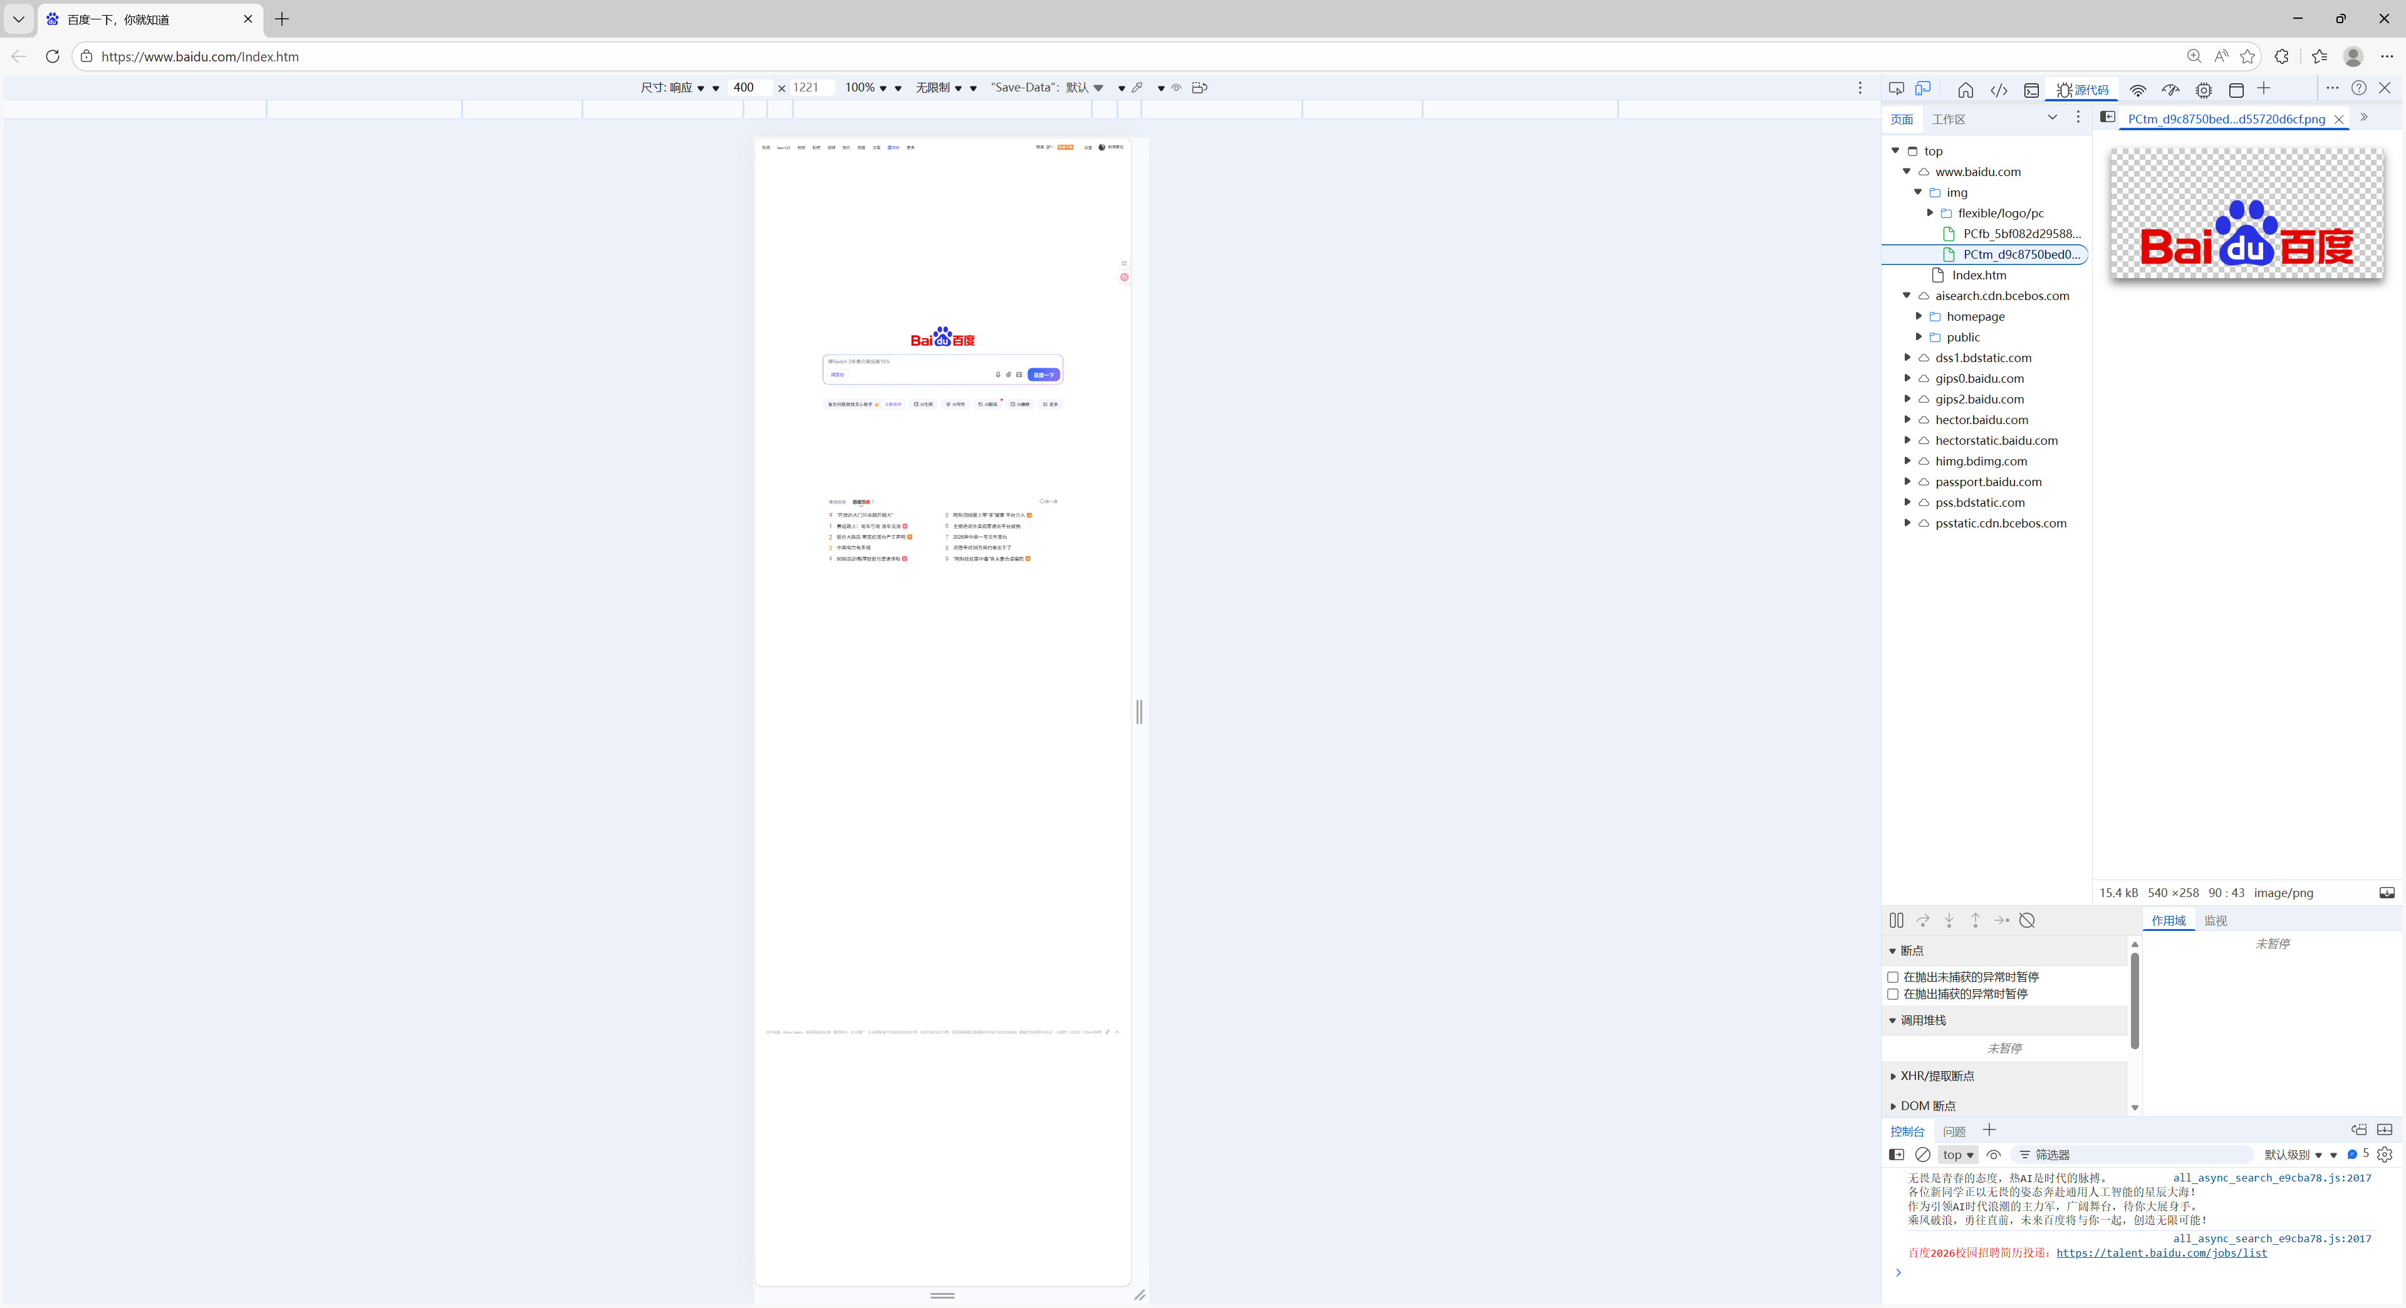Deactivate all breakpoints icon
The height and width of the screenshot is (1308, 2406).
[x=2027, y=920]
